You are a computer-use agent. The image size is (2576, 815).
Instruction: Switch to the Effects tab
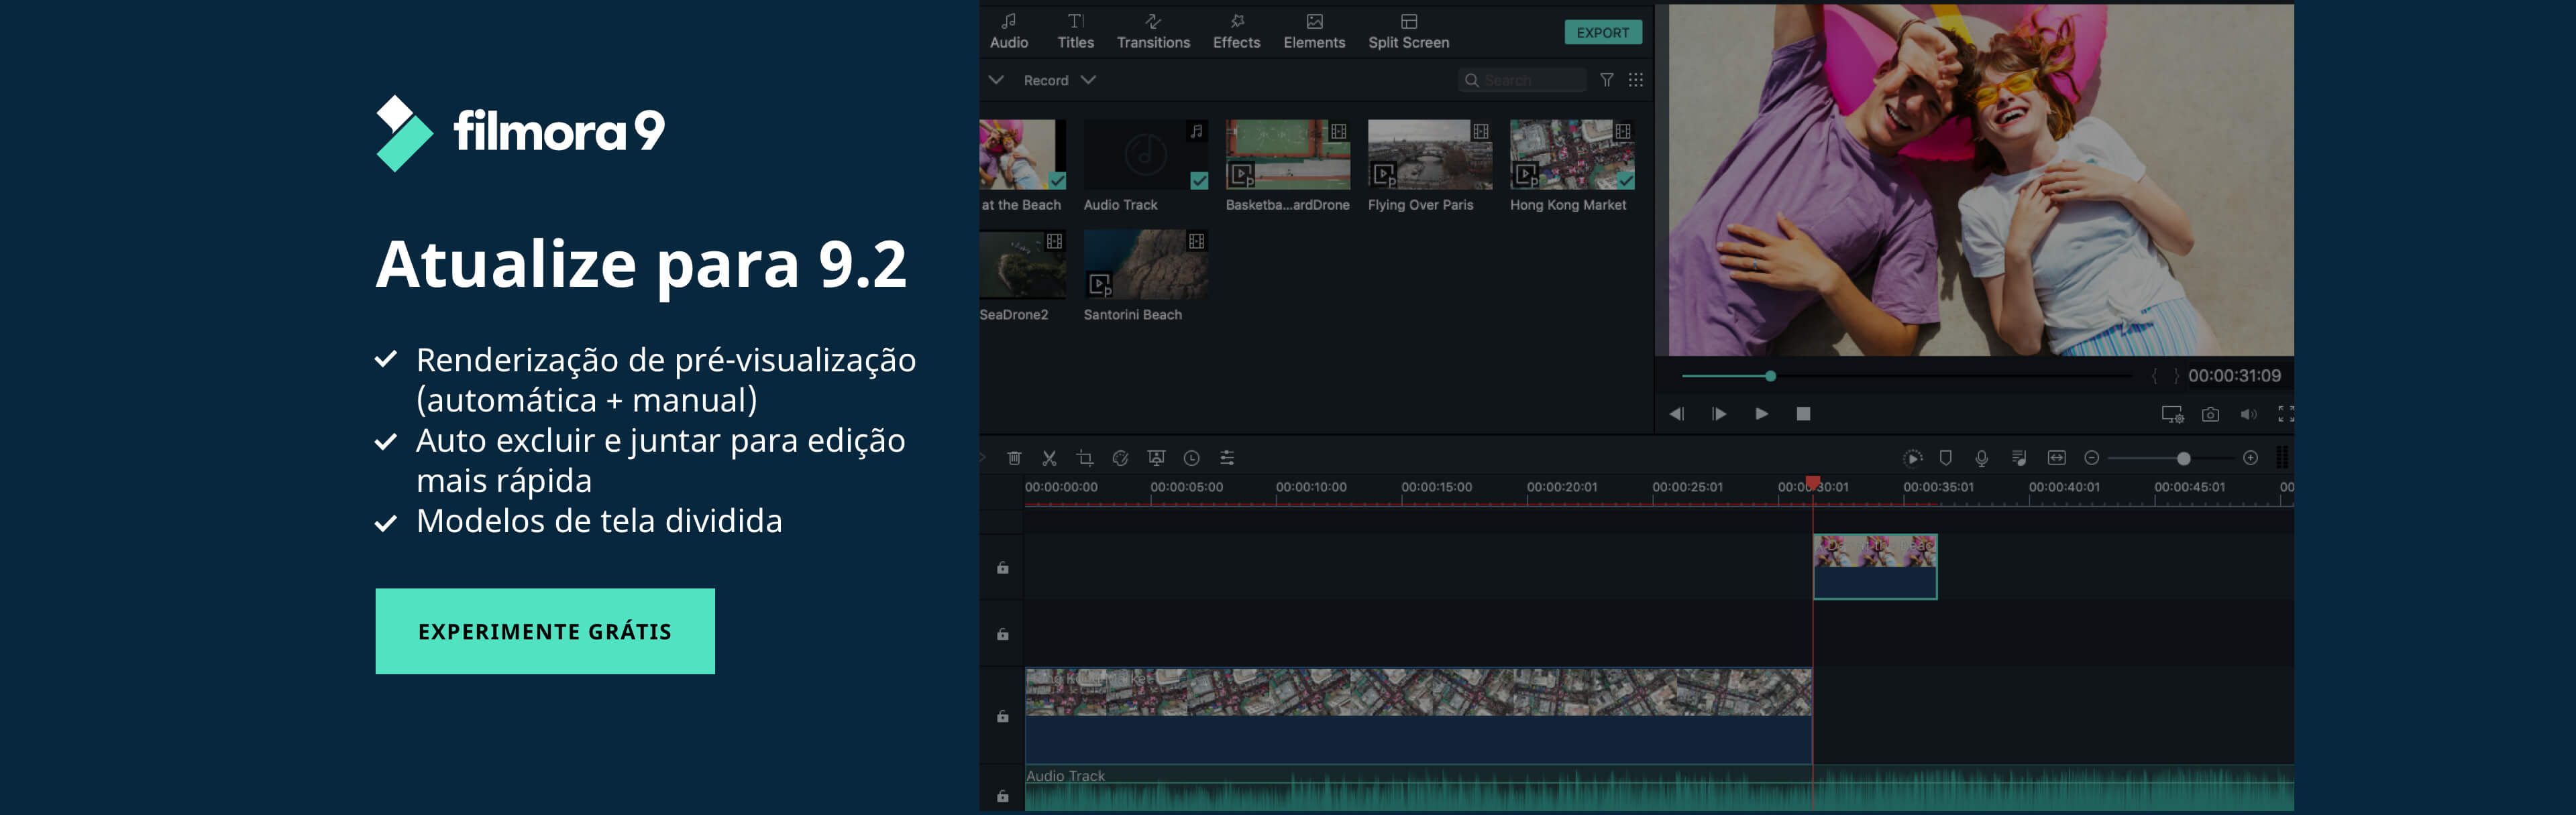pyautogui.click(x=1236, y=32)
